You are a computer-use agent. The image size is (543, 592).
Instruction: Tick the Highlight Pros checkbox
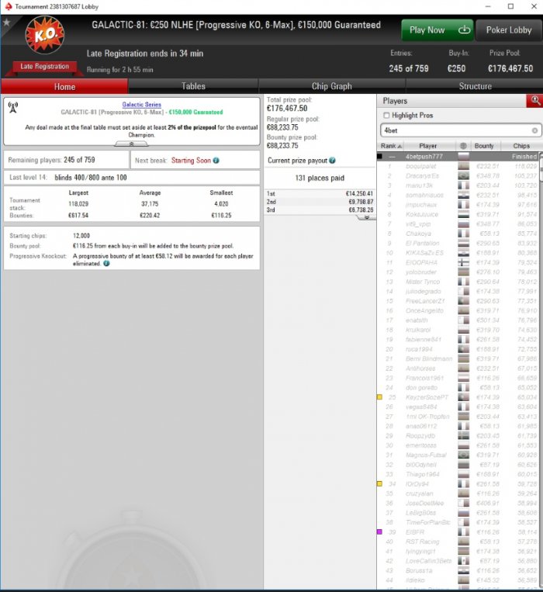[386, 115]
